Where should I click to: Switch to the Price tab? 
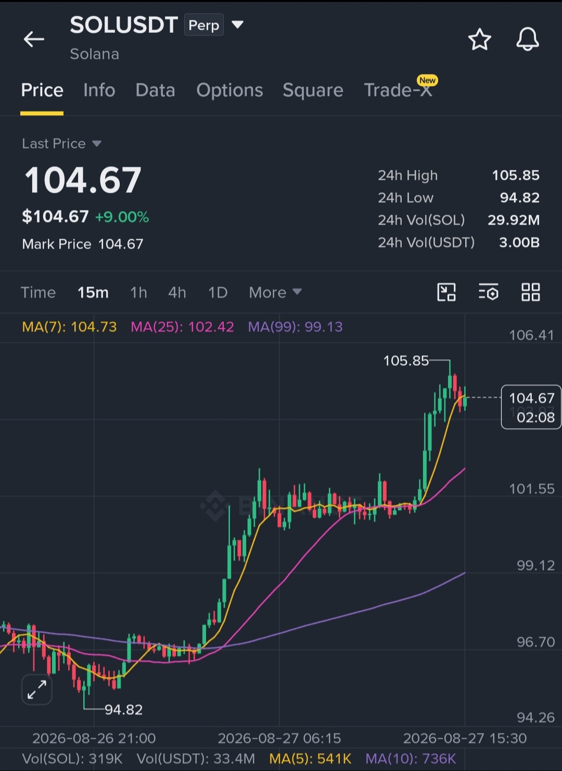pos(42,90)
